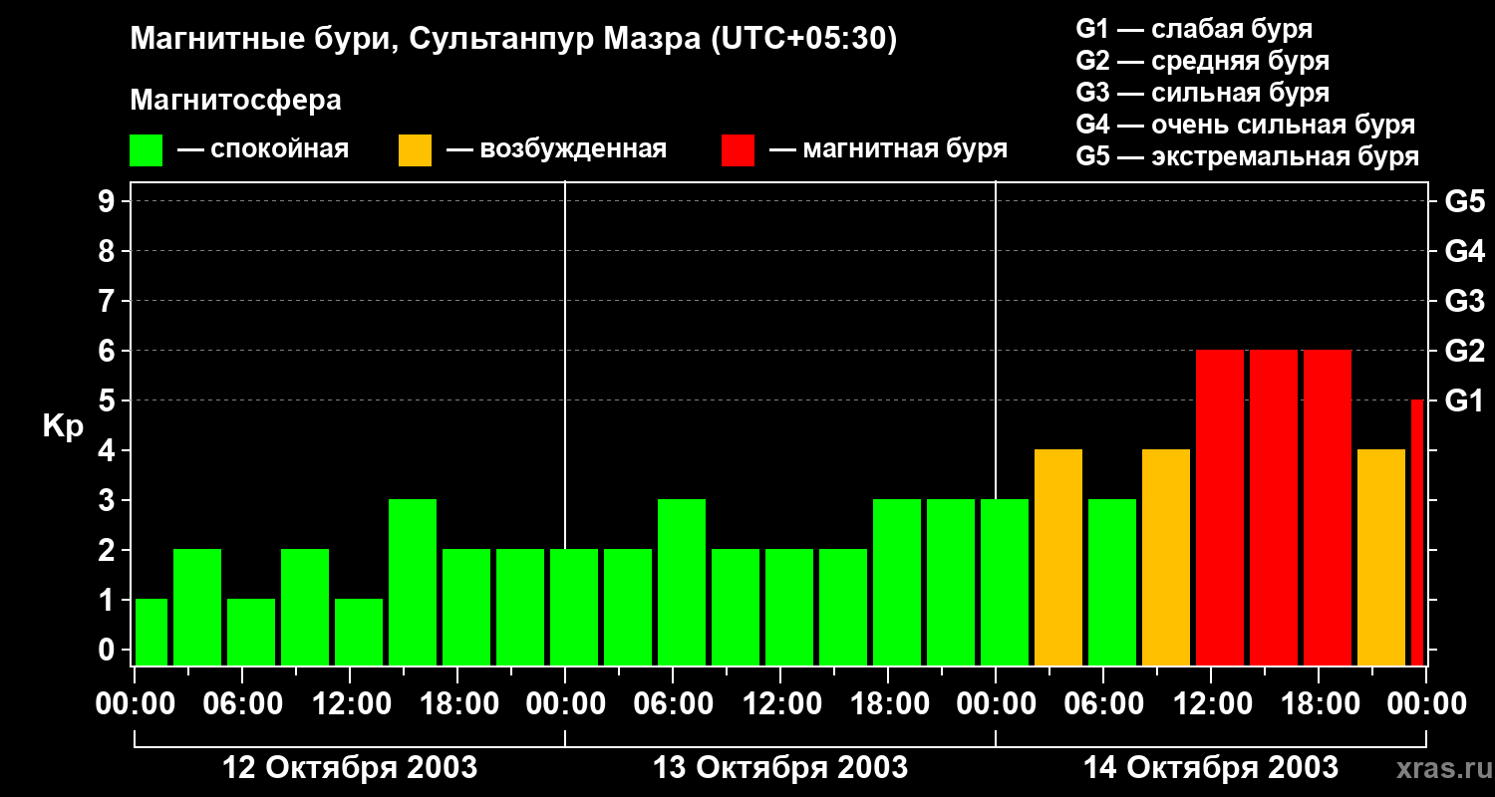Click the narrow first green bar at 00:00, 12 Октября
1495x797 pixels.
[151, 632]
